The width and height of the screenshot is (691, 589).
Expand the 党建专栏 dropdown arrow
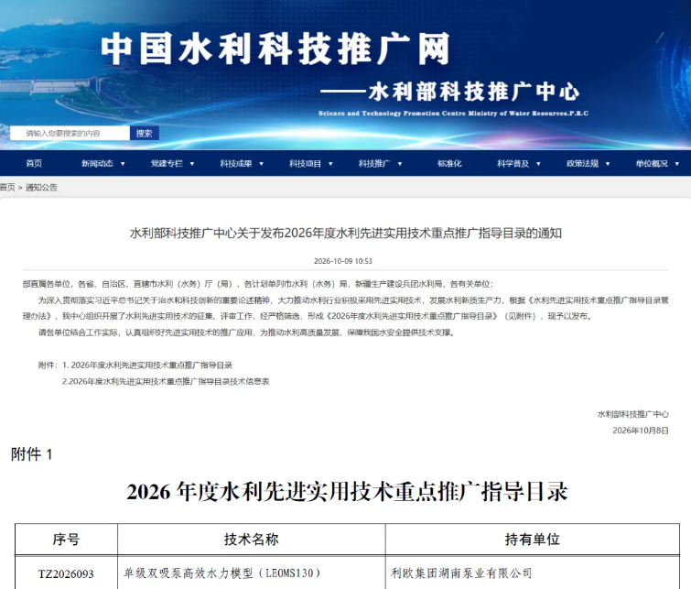(x=192, y=164)
